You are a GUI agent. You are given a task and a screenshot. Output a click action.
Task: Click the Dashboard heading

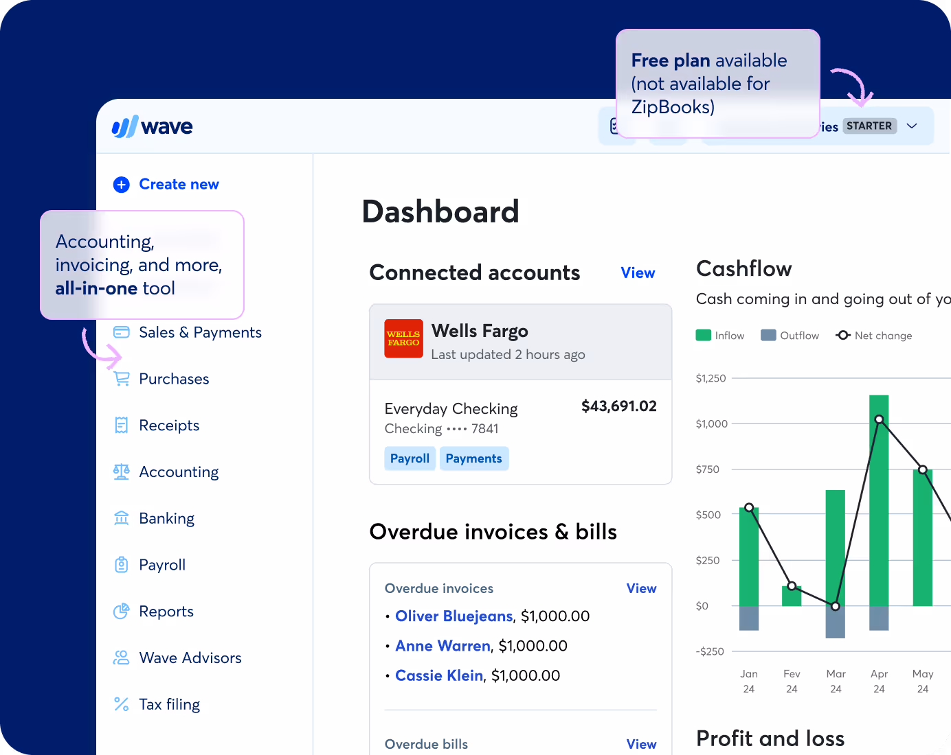click(440, 211)
